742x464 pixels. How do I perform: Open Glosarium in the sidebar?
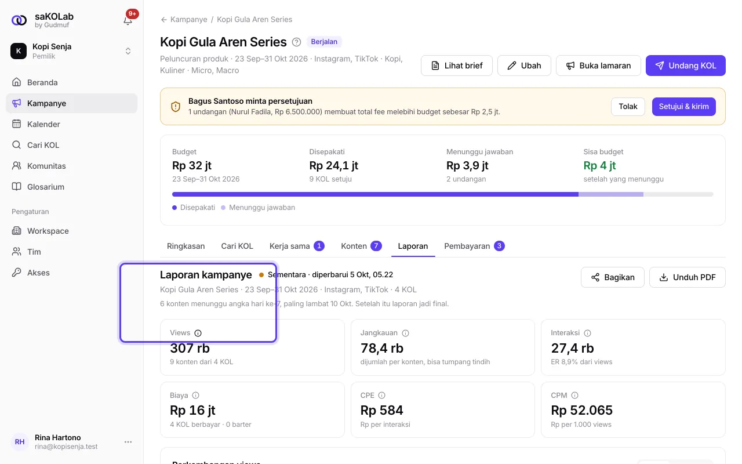click(x=72, y=187)
